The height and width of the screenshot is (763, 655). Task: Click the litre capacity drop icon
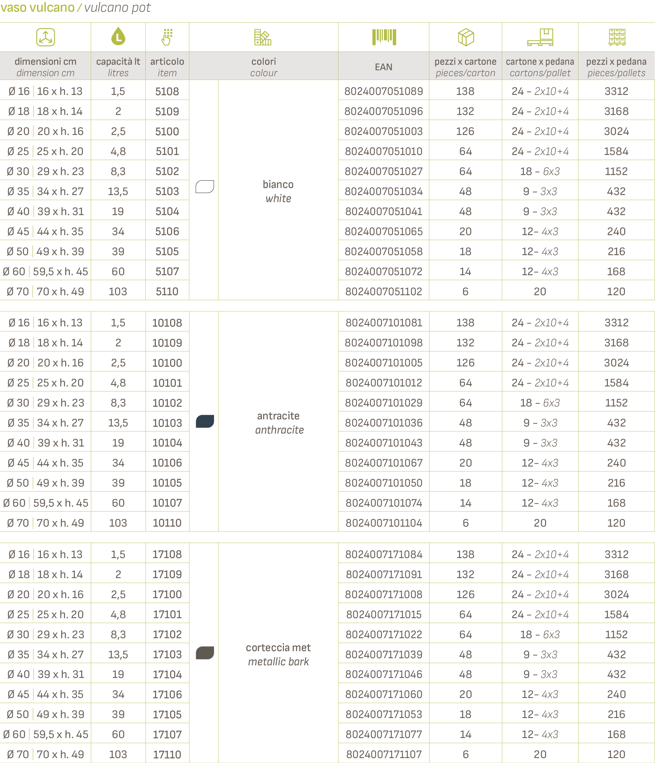click(x=118, y=36)
